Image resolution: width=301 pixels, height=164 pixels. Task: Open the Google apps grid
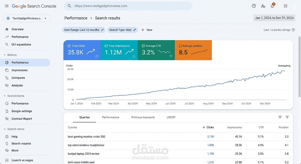pyautogui.click(x=285, y=6)
